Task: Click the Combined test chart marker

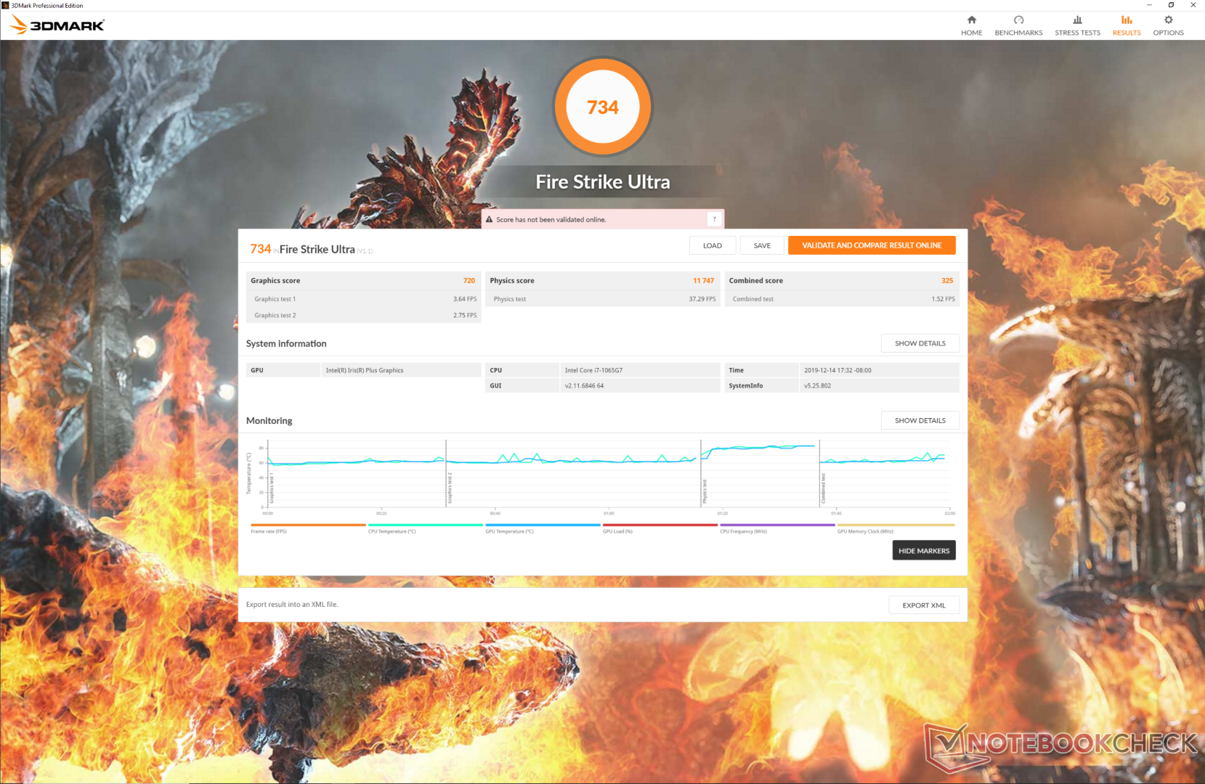Action: click(824, 489)
